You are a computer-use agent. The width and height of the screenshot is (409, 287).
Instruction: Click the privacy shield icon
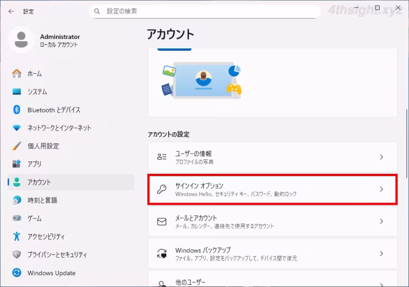tap(17, 254)
